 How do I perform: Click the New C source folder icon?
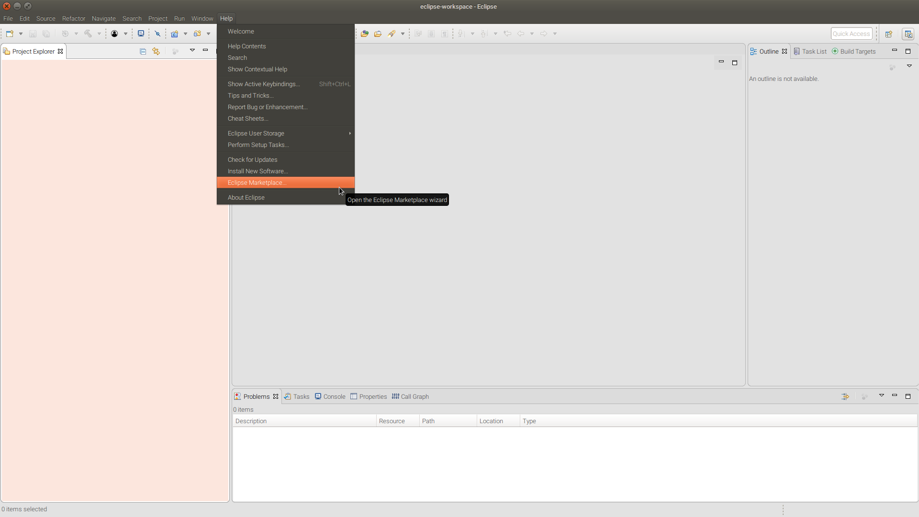click(x=197, y=34)
